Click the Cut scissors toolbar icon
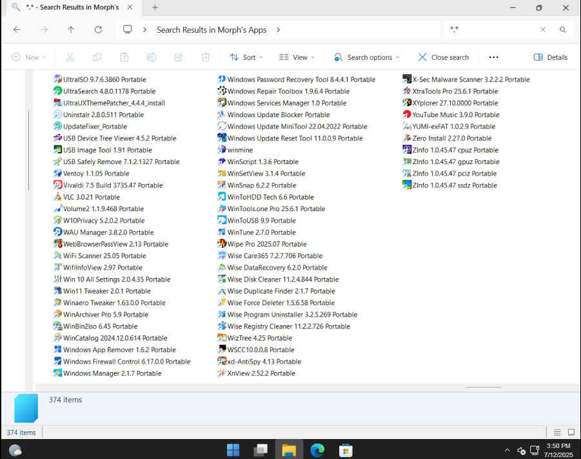 tap(70, 57)
